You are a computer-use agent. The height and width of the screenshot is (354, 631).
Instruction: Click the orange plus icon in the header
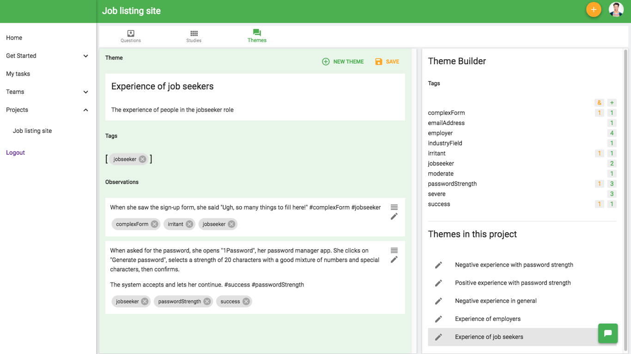[594, 9]
